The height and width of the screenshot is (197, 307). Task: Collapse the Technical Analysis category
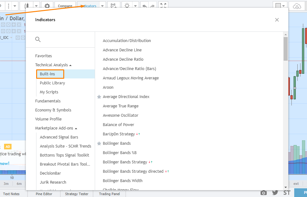[70, 65]
